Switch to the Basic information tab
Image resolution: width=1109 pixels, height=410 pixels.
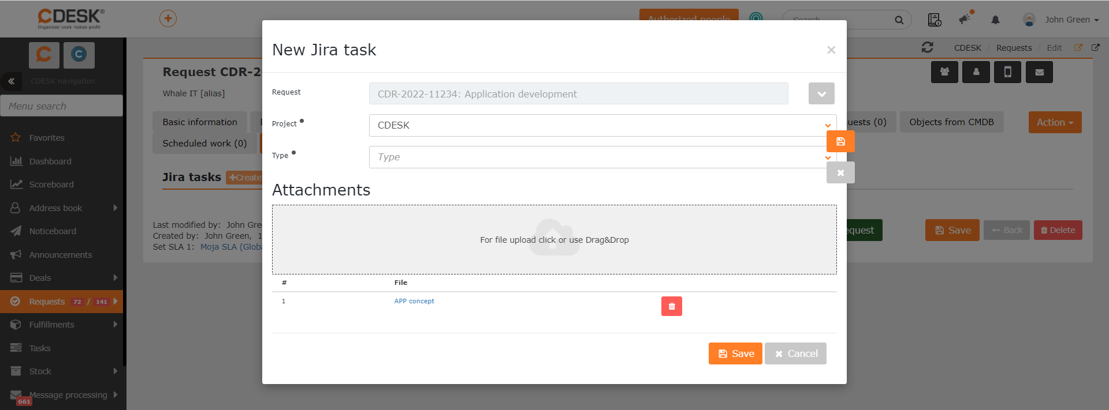[x=200, y=122]
